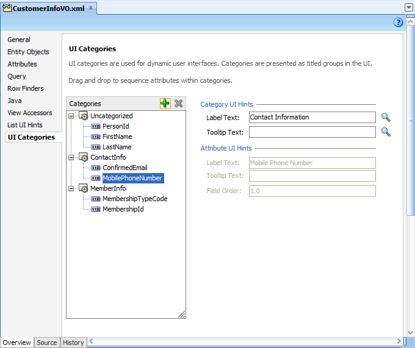The width and height of the screenshot is (415, 348).
Task: Select the MembershipId attribute
Action: pyautogui.click(x=123, y=209)
